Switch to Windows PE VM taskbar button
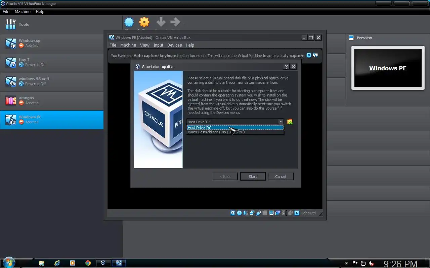Screen dimensions: 430x268 [x=119, y=263]
